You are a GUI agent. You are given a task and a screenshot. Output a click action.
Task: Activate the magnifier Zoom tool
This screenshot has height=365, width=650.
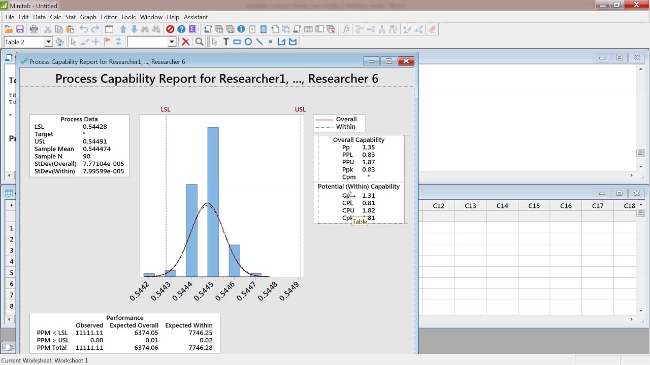[x=200, y=42]
